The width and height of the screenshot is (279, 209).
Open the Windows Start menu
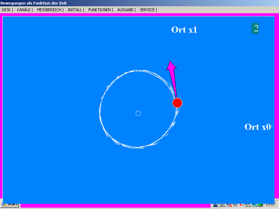pyautogui.click(x=10, y=204)
